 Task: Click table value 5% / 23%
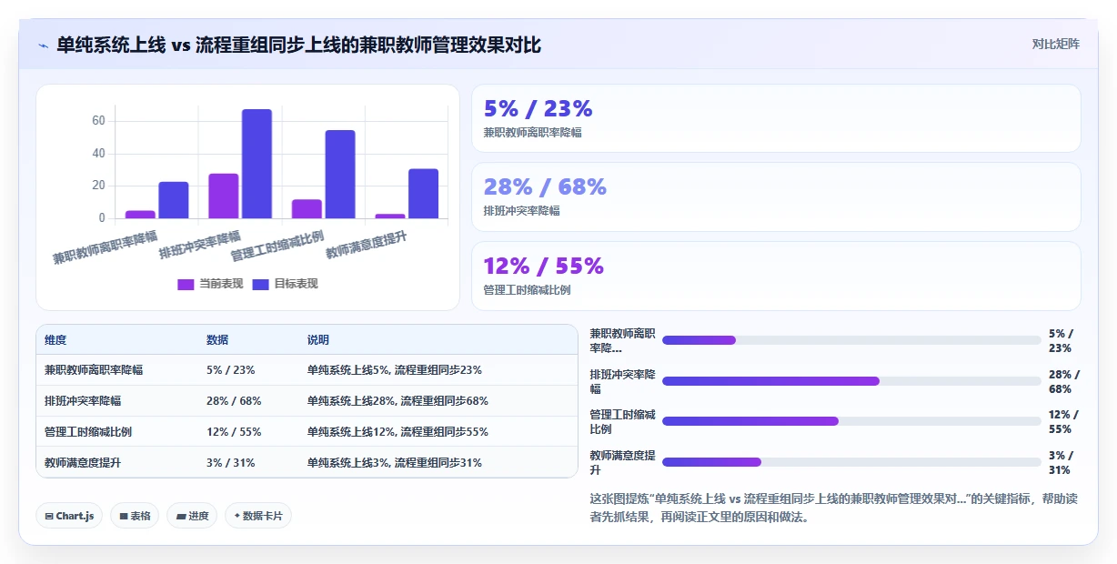[231, 370]
